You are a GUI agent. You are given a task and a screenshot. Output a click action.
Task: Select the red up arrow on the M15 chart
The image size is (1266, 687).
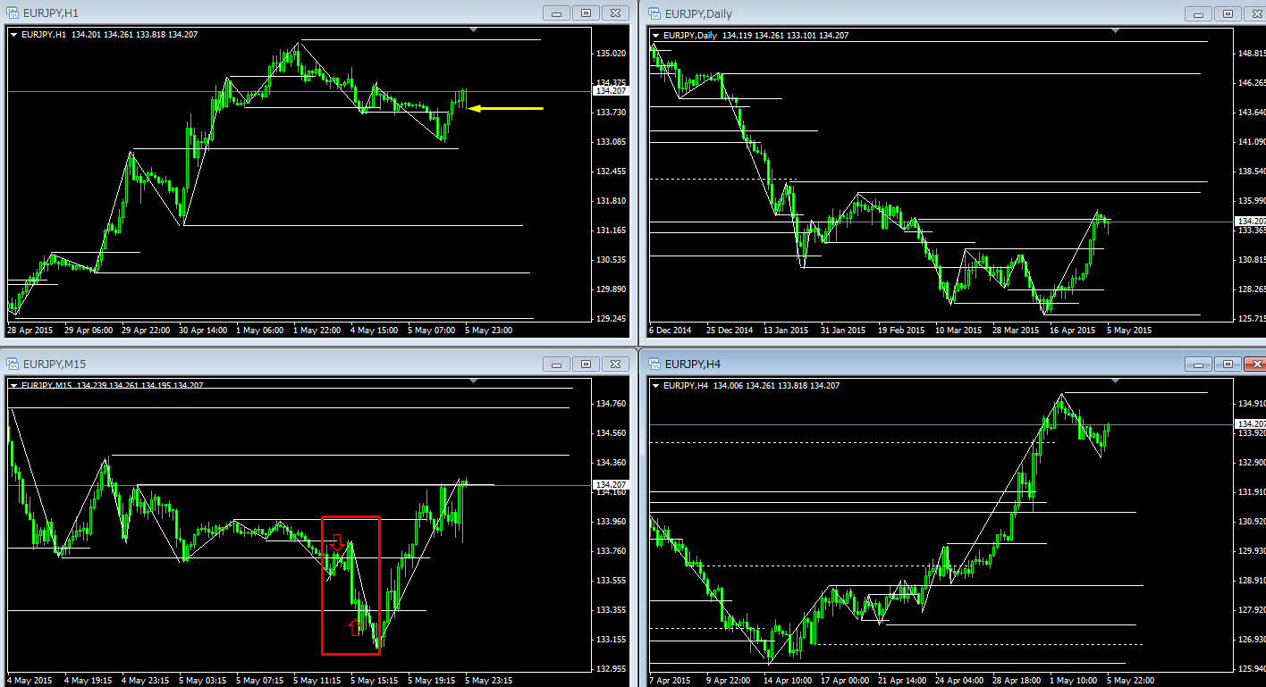tap(355, 627)
